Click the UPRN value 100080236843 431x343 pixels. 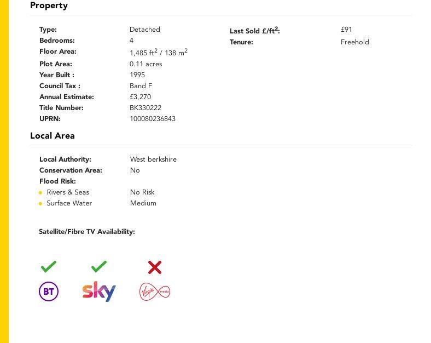pos(153,119)
